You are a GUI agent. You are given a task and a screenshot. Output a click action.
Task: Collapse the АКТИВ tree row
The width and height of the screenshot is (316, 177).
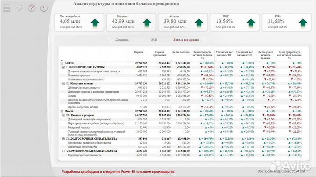coord(61,63)
